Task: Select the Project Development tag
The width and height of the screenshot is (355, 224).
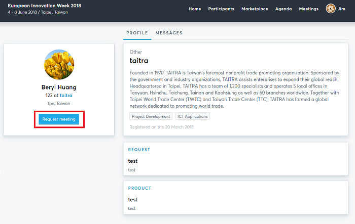Action: point(151,116)
